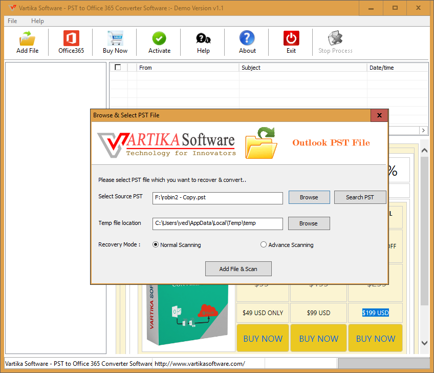Image resolution: width=434 pixels, height=373 pixels.
Task: Maximize the Vartika Software window
Action: (395, 8)
